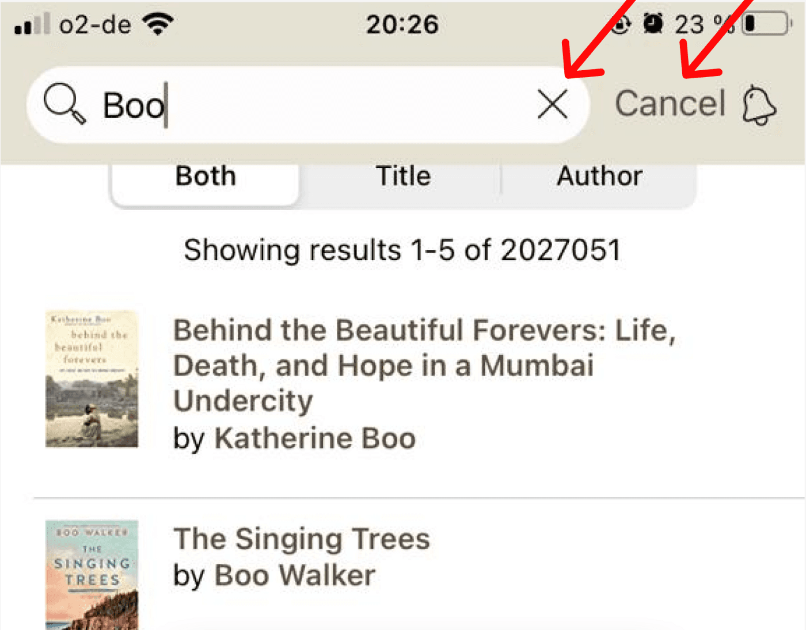806x630 pixels.
Task: Tap the time 20:26 in status bar
Action: point(402,25)
